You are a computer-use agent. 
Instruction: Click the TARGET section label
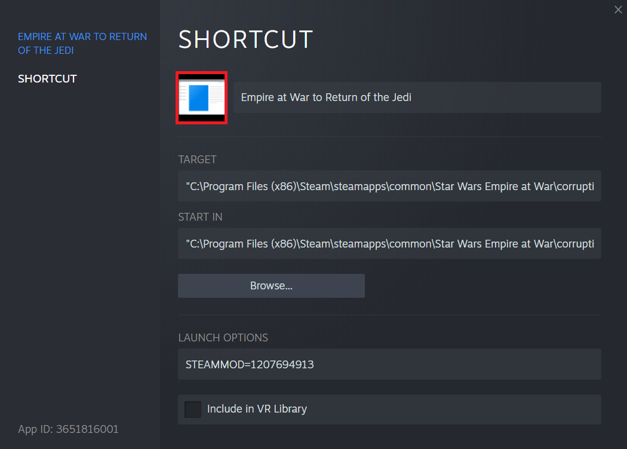[x=197, y=160]
